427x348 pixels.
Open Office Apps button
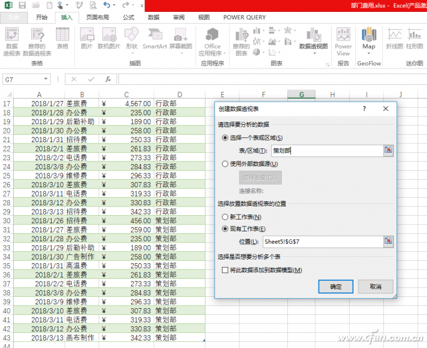point(212,41)
